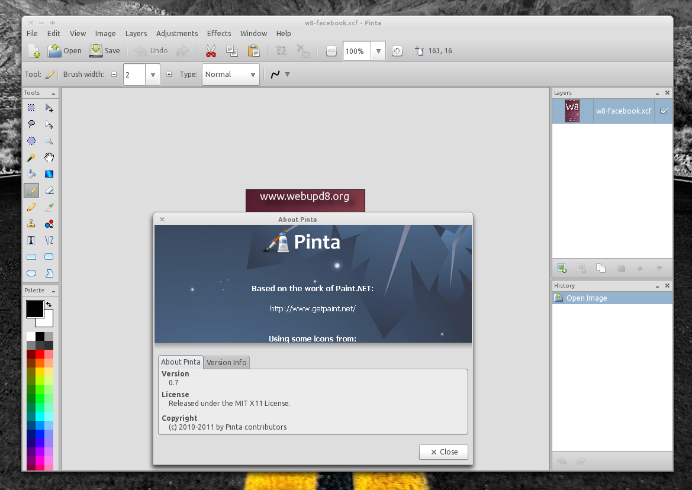
Task: Click the 100% zoom input field
Action: coord(356,51)
